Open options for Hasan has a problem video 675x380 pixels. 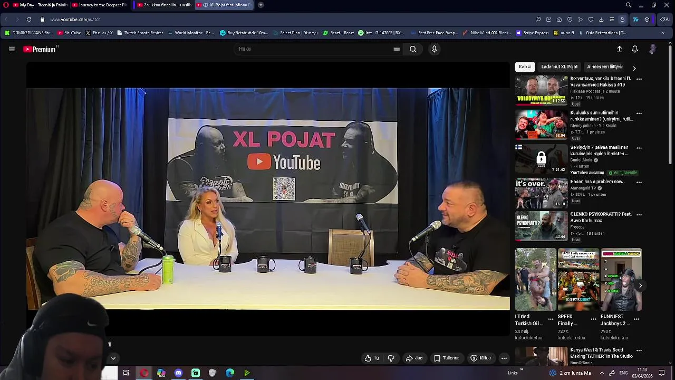point(639,182)
